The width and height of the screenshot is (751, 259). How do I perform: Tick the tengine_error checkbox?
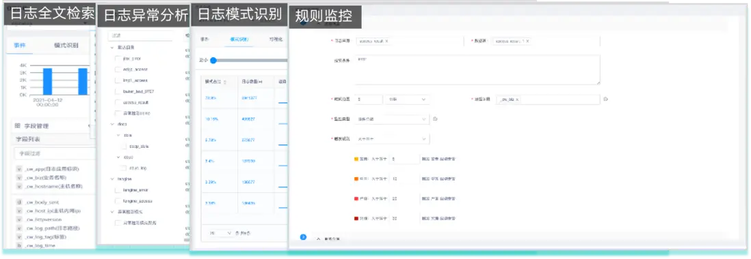click(x=118, y=190)
